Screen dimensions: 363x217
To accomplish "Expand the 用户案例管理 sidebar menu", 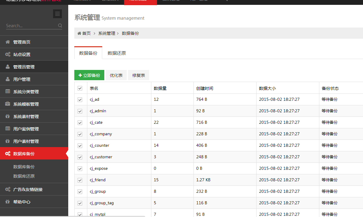I will click(26, 129).
